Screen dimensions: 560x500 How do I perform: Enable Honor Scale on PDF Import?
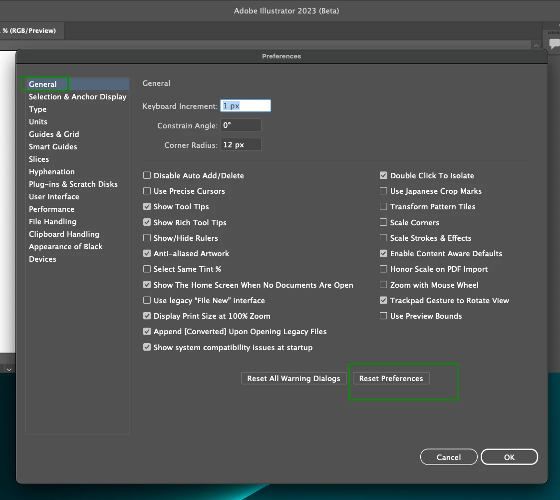click(x=383, y=269)
